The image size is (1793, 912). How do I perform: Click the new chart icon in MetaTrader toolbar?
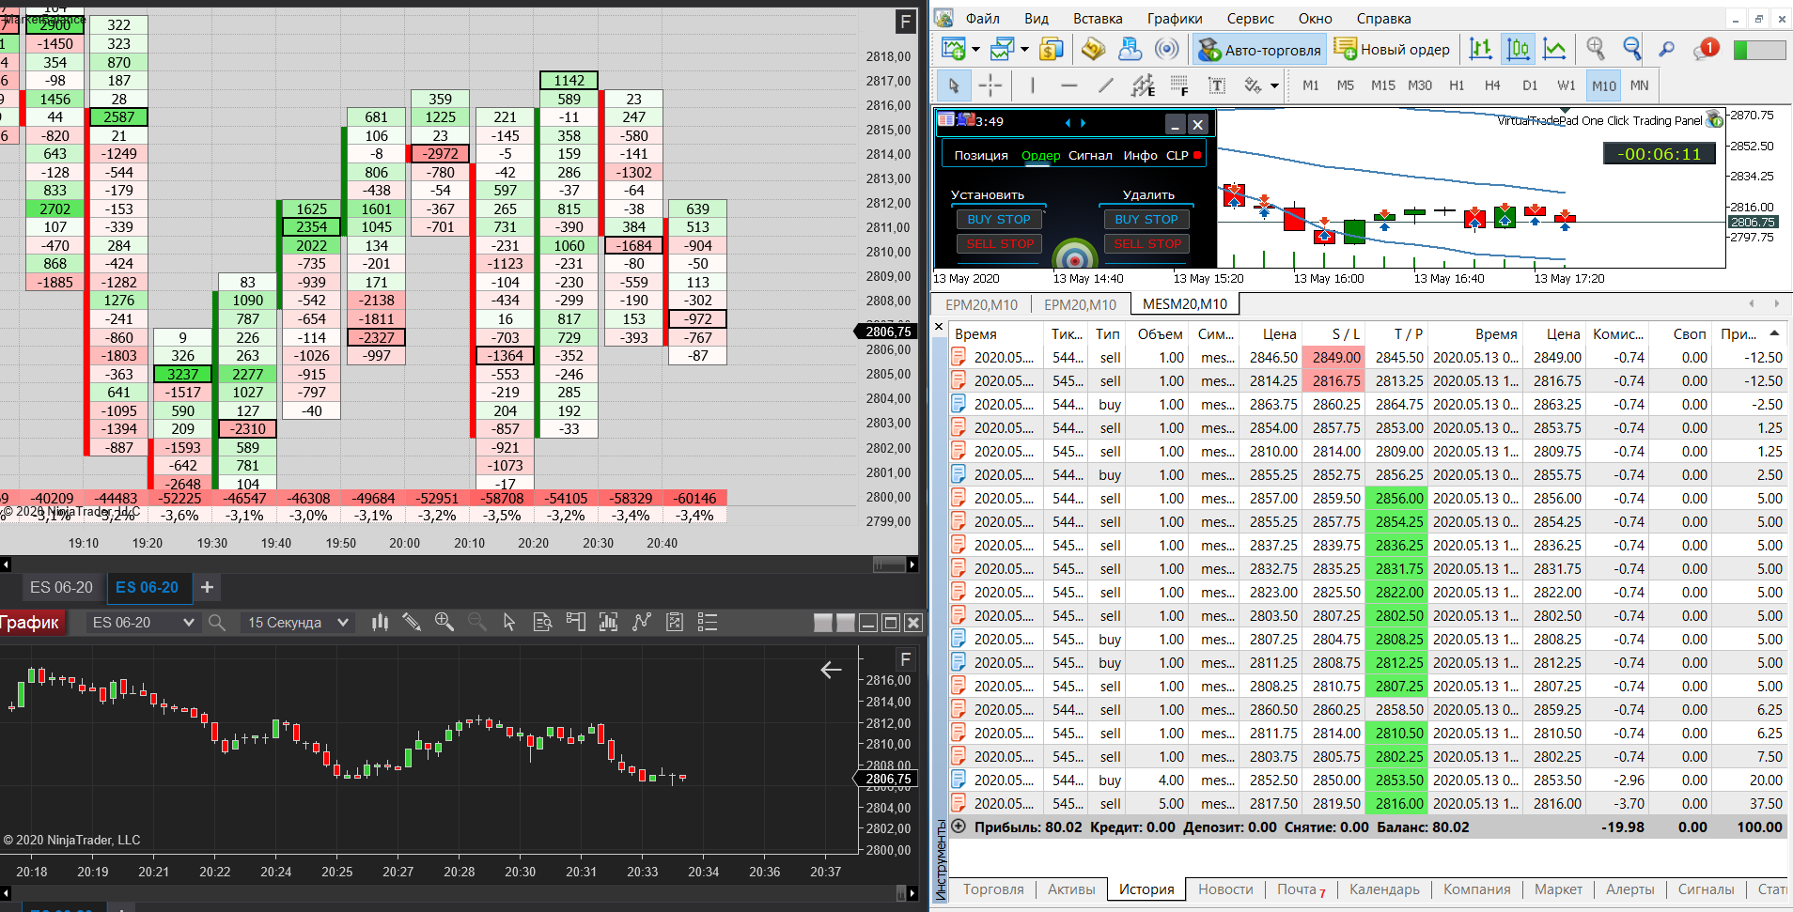(x=954, y=49)
